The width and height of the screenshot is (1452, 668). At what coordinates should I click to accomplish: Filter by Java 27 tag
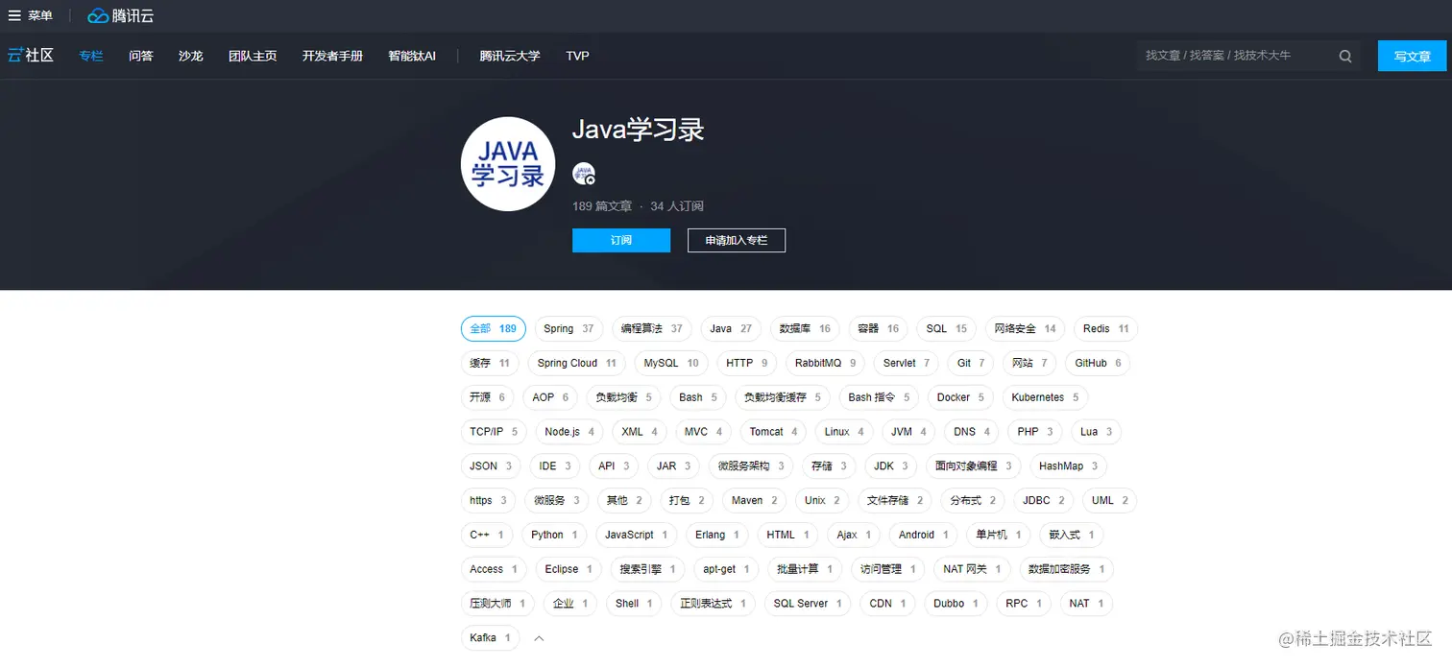(731, 328)
